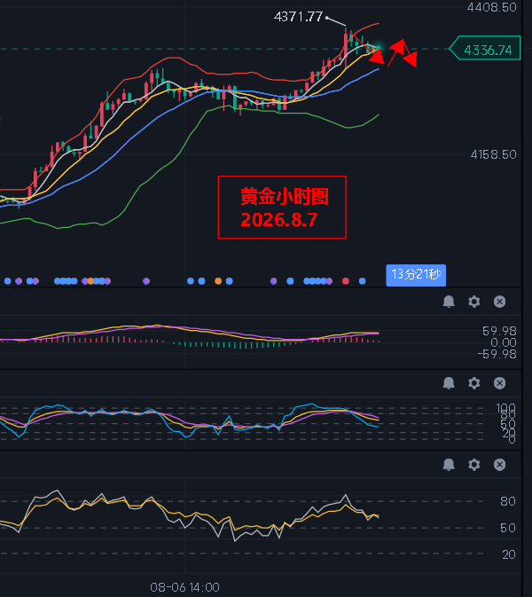
Task: Set alert bell on KDJ stochastic panel
Action: (449, 383)
